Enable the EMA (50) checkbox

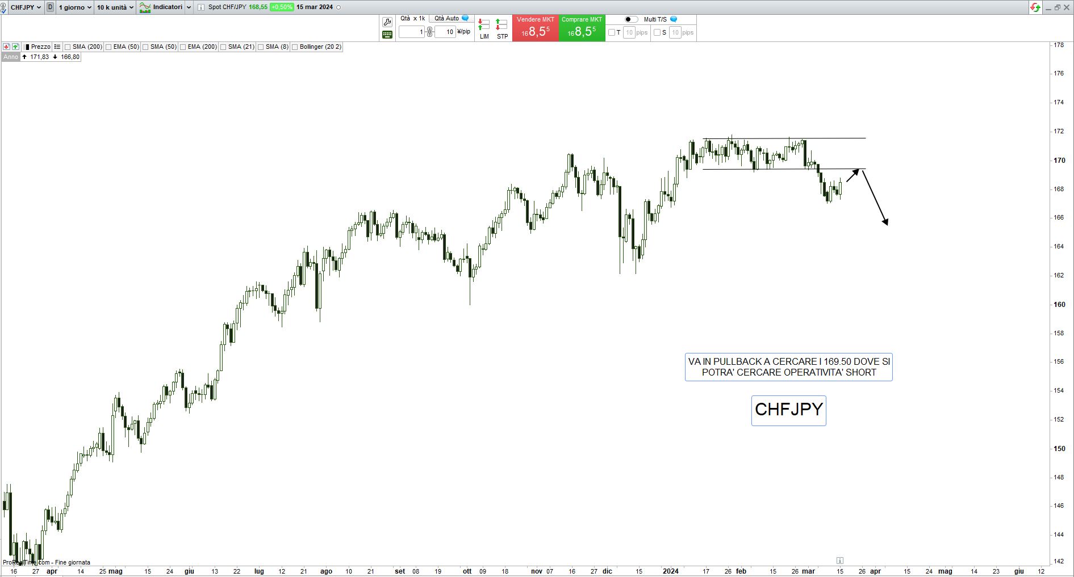[108, 47]
